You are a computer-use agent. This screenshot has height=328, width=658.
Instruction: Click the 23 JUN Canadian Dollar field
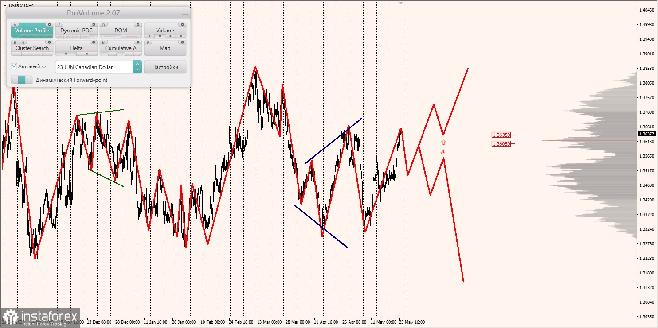coord(94,67)
